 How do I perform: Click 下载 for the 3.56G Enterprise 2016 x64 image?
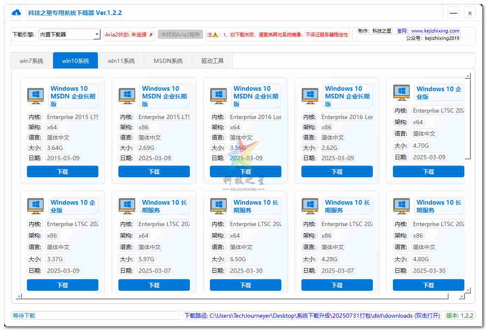(245, 172)
